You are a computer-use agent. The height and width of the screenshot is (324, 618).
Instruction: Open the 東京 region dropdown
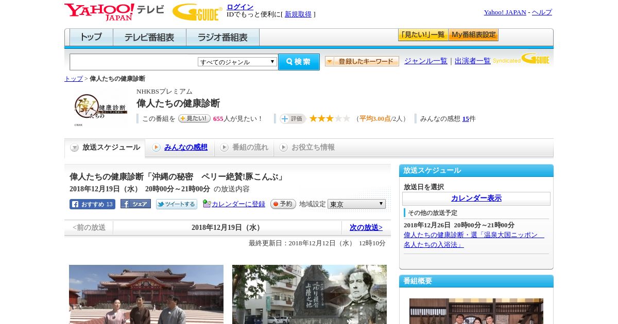[x=356, y=204]
